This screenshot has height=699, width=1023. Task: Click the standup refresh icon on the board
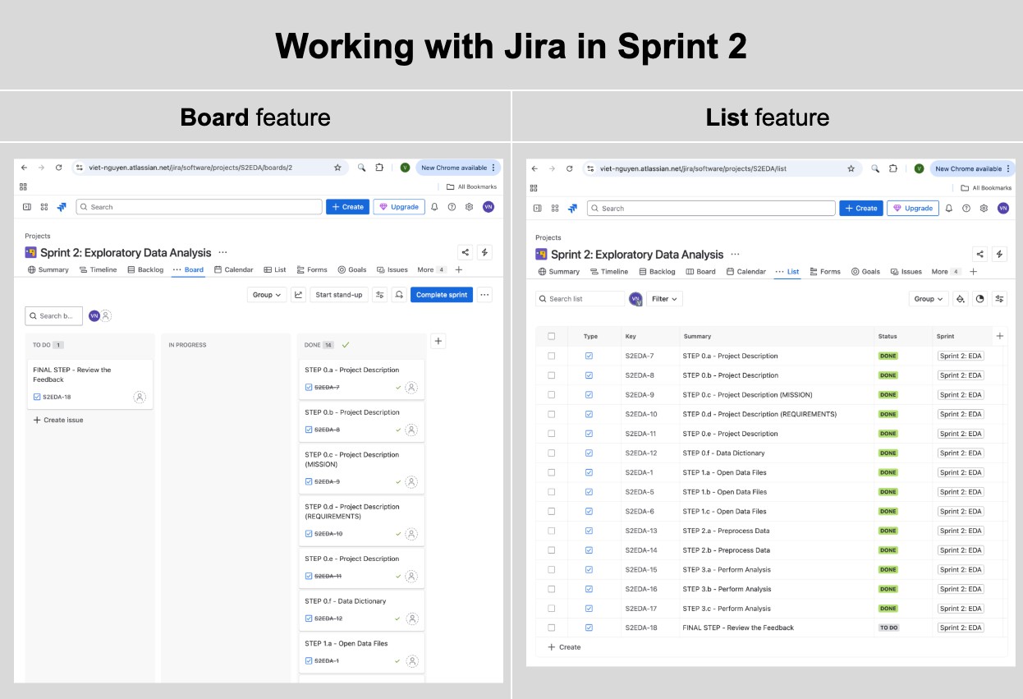399,294
